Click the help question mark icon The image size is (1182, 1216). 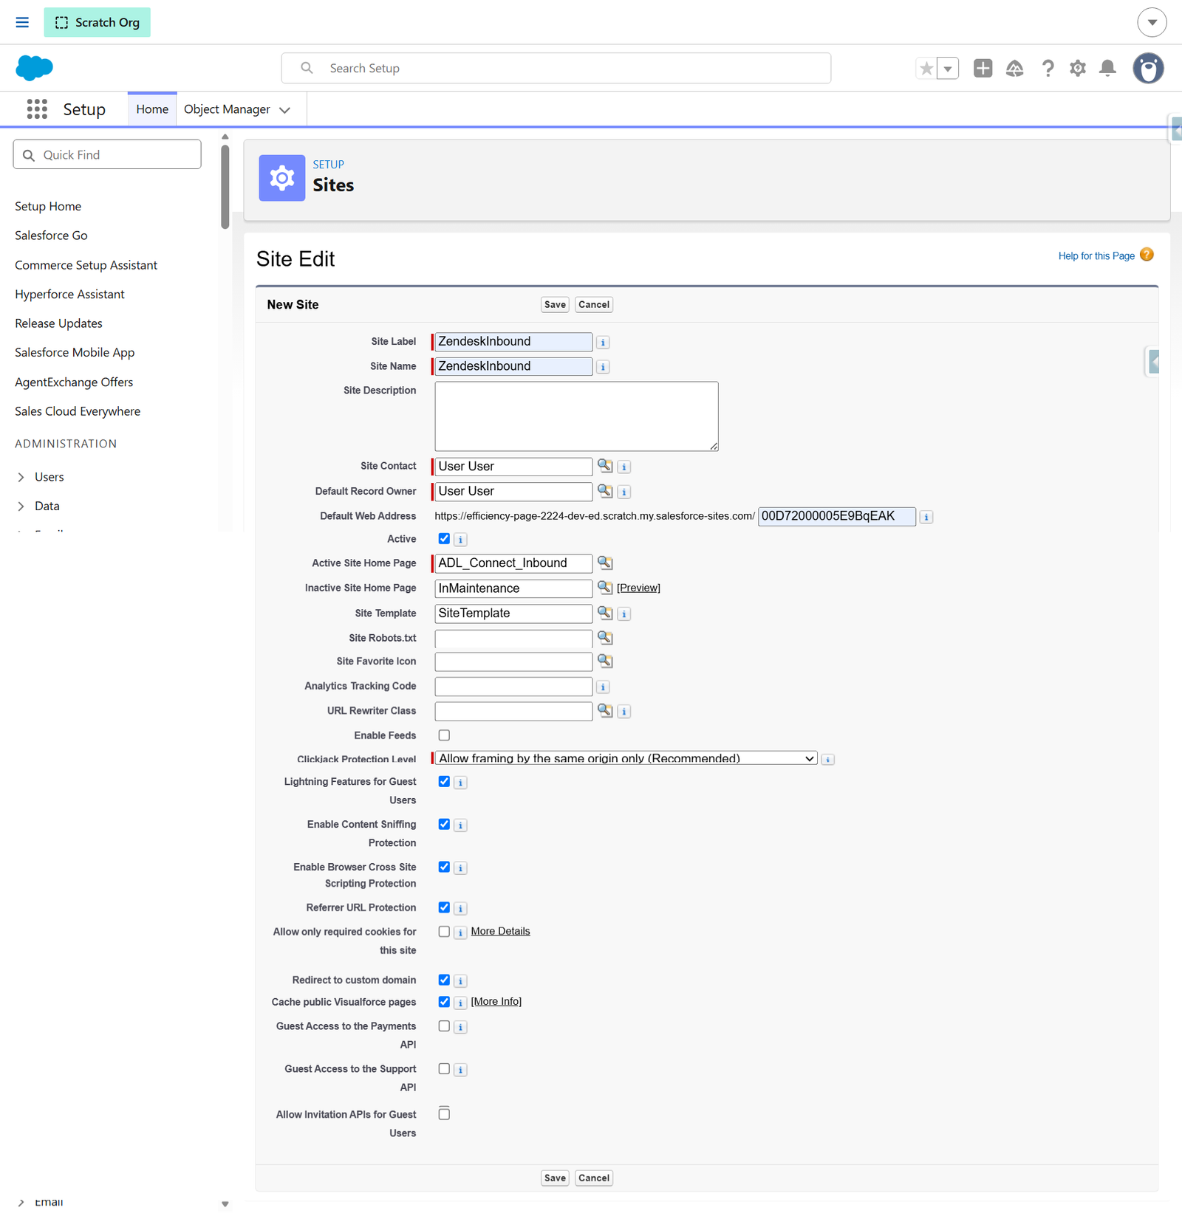pos(1048,69)
